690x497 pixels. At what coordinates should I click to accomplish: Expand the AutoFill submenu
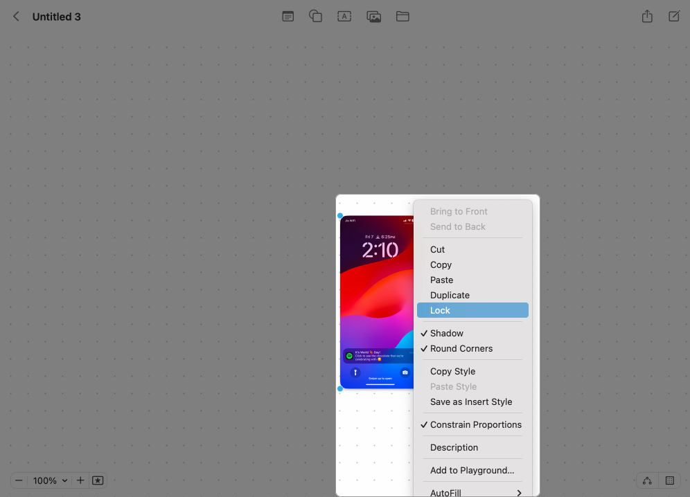[475, 492]
